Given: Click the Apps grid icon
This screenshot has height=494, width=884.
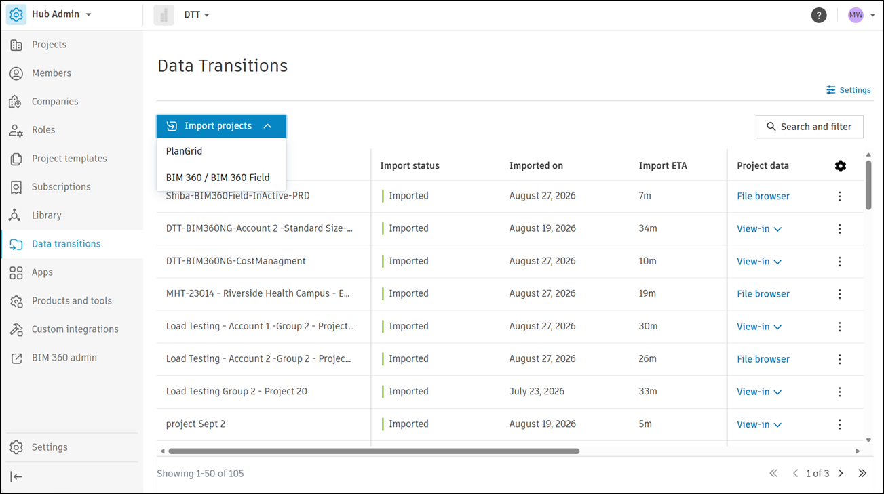Looking at the screenshot, I should (x=16, y=272).
